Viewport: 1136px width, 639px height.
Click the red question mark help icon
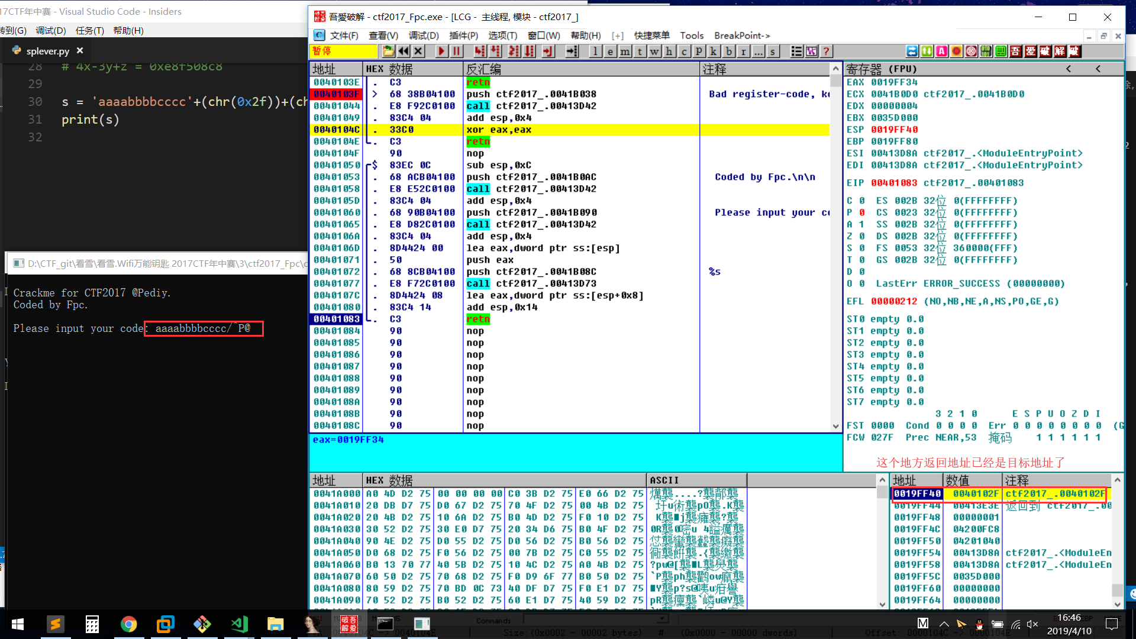point(826,51)
